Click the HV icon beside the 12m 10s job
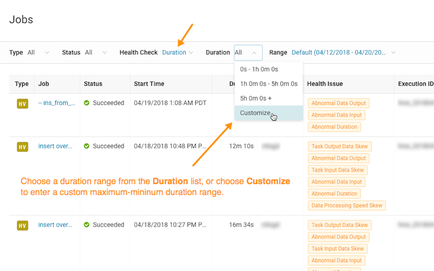Viewport: 434px width, 271px height. pos(22,147)
